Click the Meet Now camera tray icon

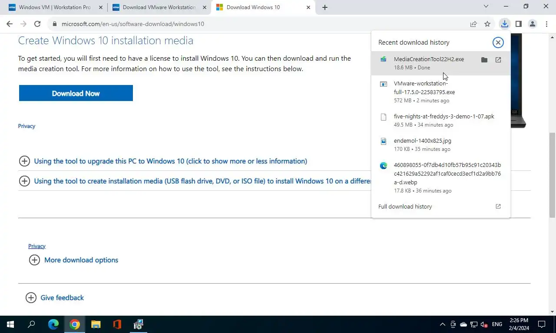(x=453, y=324)
